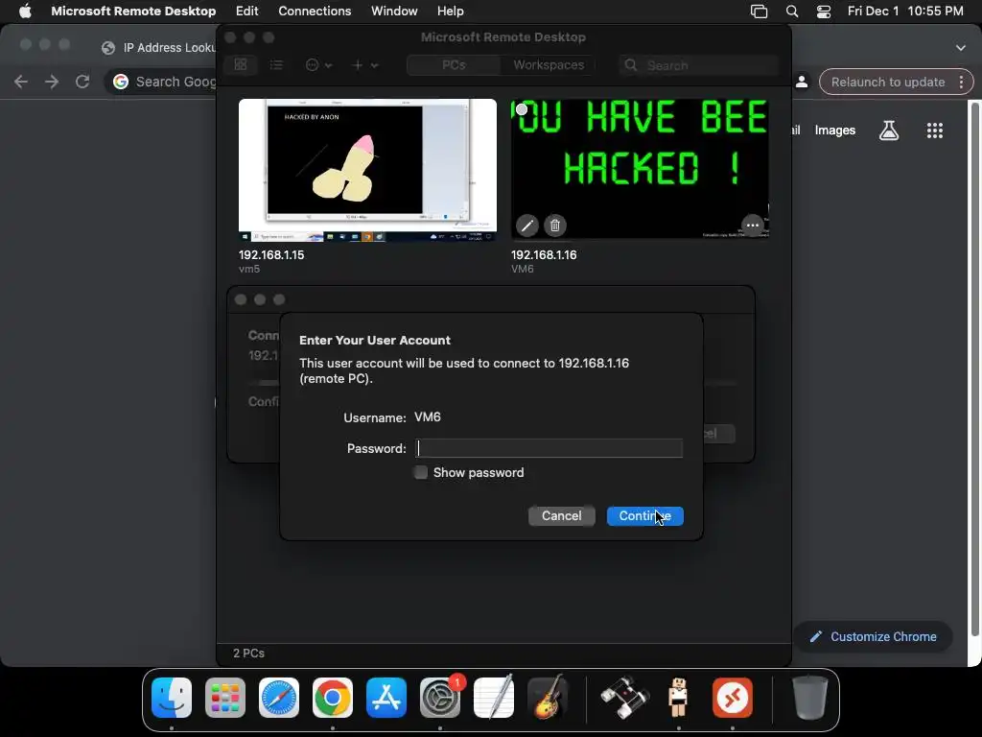
Task: Delete the VM6 connection with trash icon
Action: pyautogui.click(x=555, y=225)
